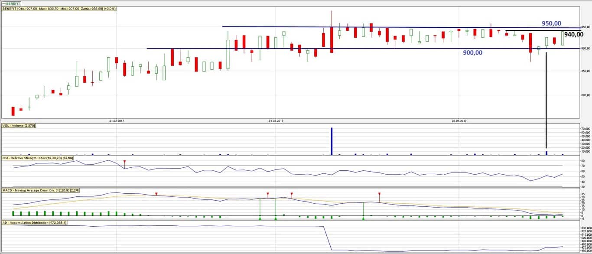This screenshot has width=592, height=254.
Task: Click the 01.02.2017 date on the time axis
Action: point(117,121)
